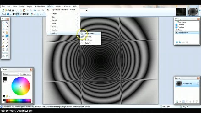
Task: Expand the Artistic effects submenu
Action: click(63, 14)
